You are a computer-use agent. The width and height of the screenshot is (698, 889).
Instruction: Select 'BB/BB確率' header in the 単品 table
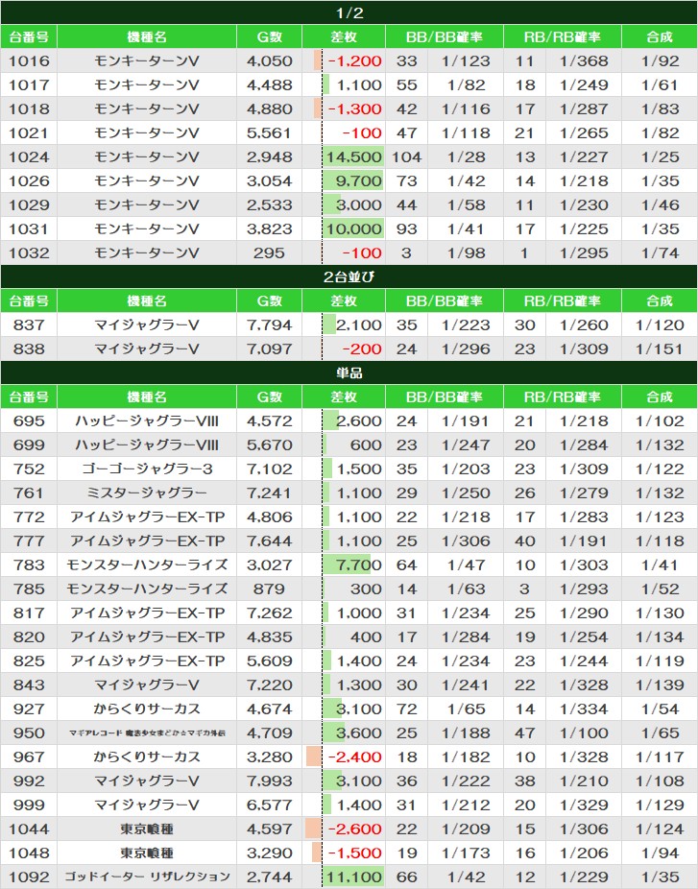pos(445,396)
